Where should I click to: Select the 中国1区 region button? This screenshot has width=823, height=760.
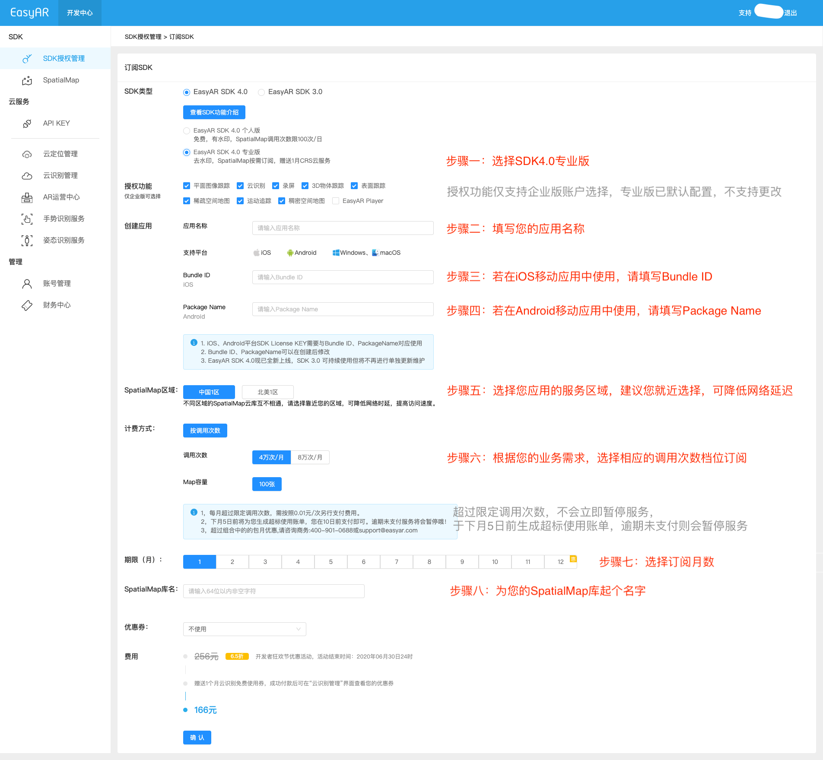209,392
